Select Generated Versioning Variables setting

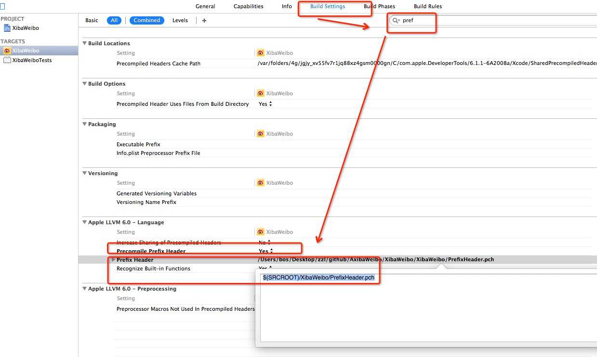[157, 193]
